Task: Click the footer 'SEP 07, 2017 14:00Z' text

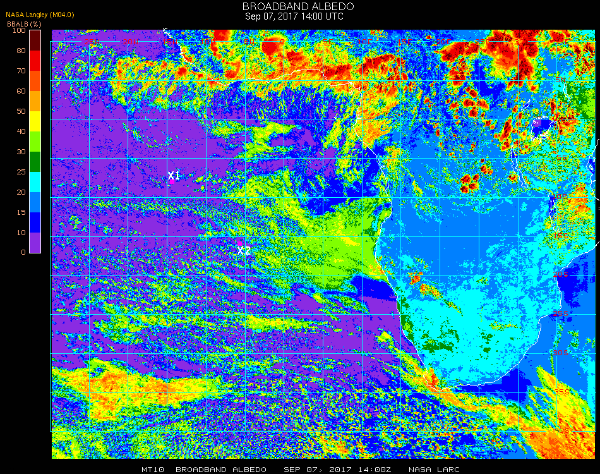Action: pyautogui.click(x=337, y=470)
